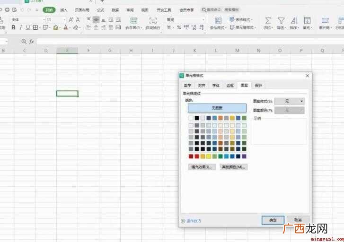Switch to 数字 tab in dialog
Screen dimensions: 344x242
[x=187, y=86]
